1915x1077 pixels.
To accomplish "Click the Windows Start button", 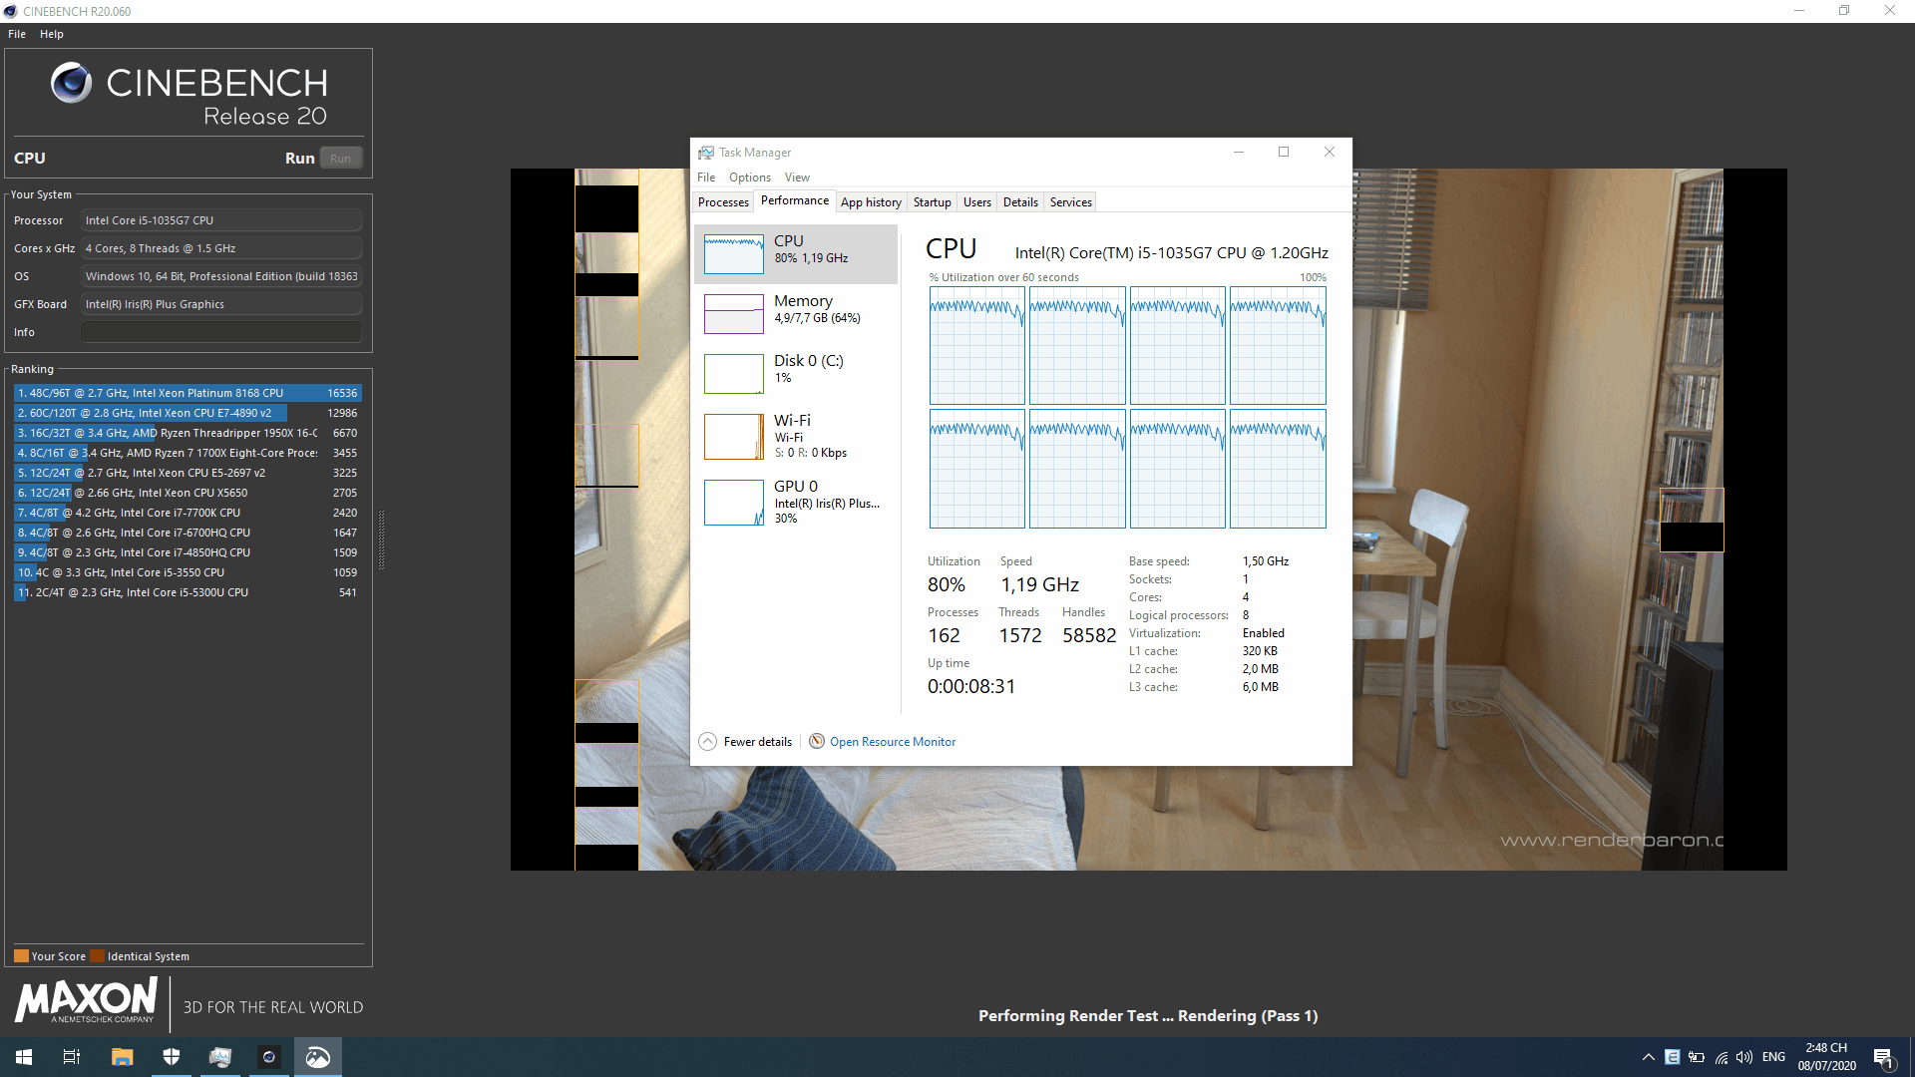I will 24,1057.
